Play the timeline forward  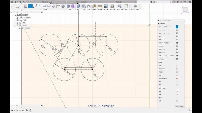17,110
